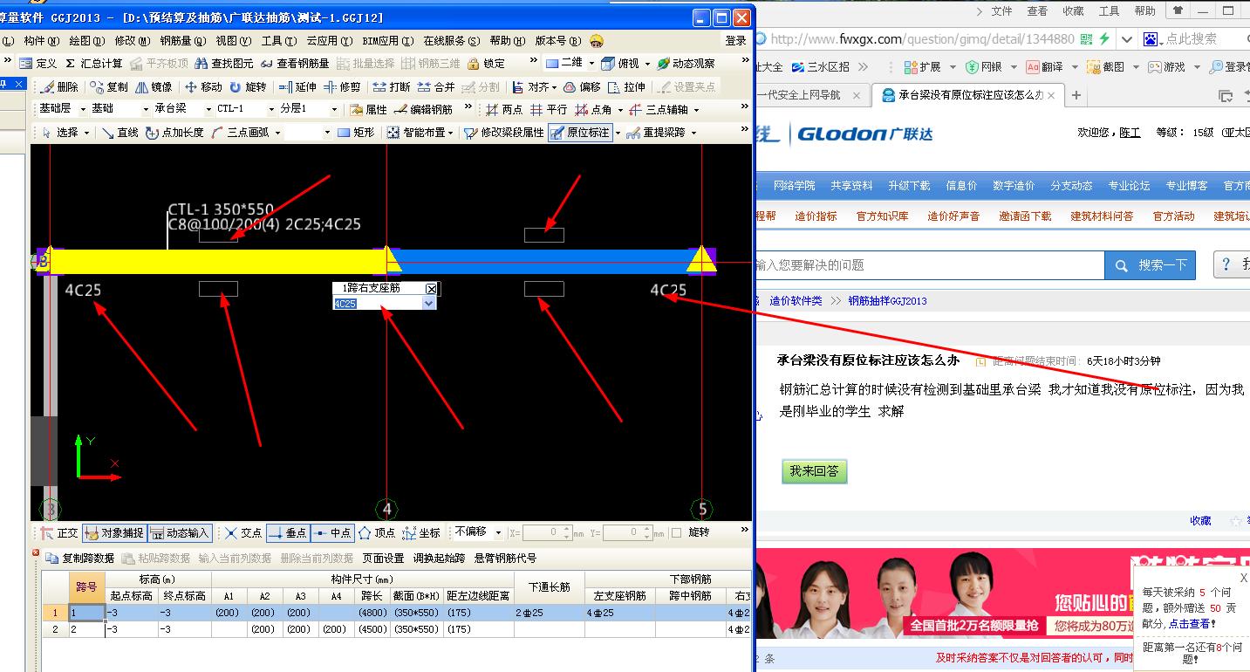Select the 合并 merge tool
This screenshot has width=1250, height=672.
coord(436,87)
